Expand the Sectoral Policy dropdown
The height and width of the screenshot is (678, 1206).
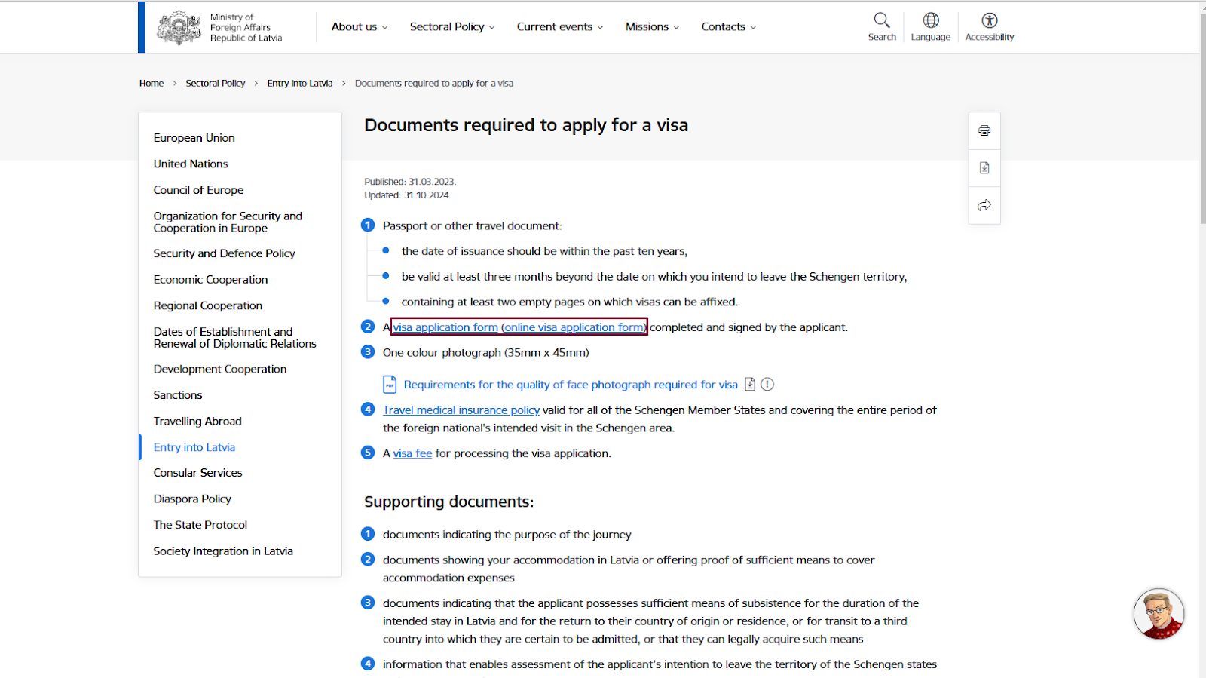(x=452, y=26)
